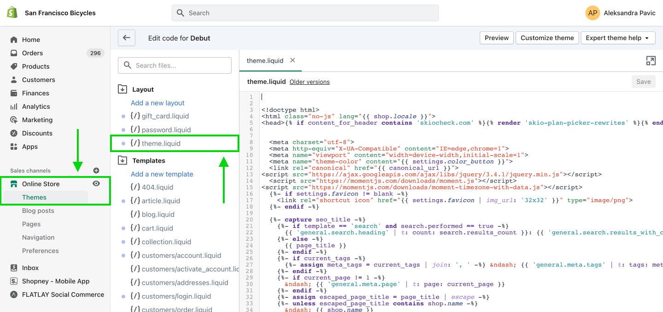Screen dimensions: 663x312
Task: Click the magnifier icon in top search
Action: 180,13
